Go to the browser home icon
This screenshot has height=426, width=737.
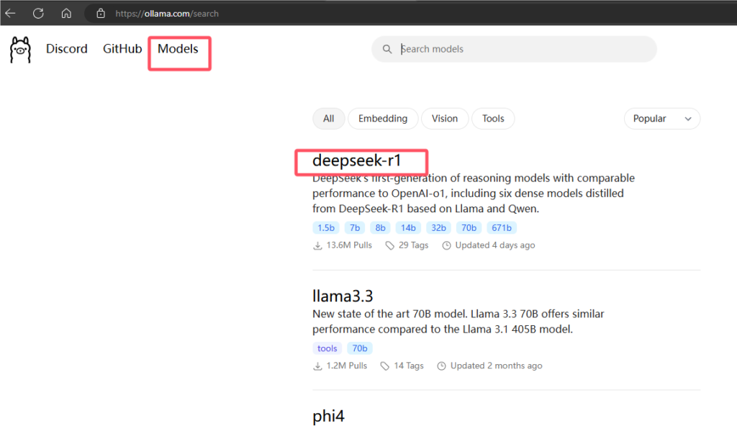66,13
